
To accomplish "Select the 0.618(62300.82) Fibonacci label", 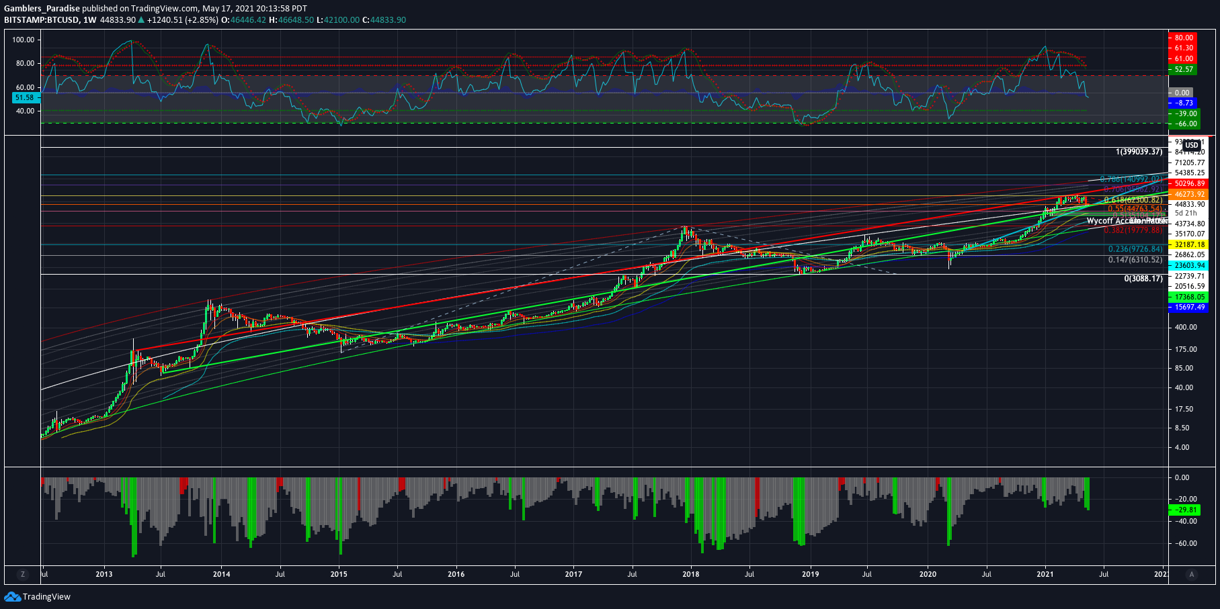I will [x=1133, y=200].
